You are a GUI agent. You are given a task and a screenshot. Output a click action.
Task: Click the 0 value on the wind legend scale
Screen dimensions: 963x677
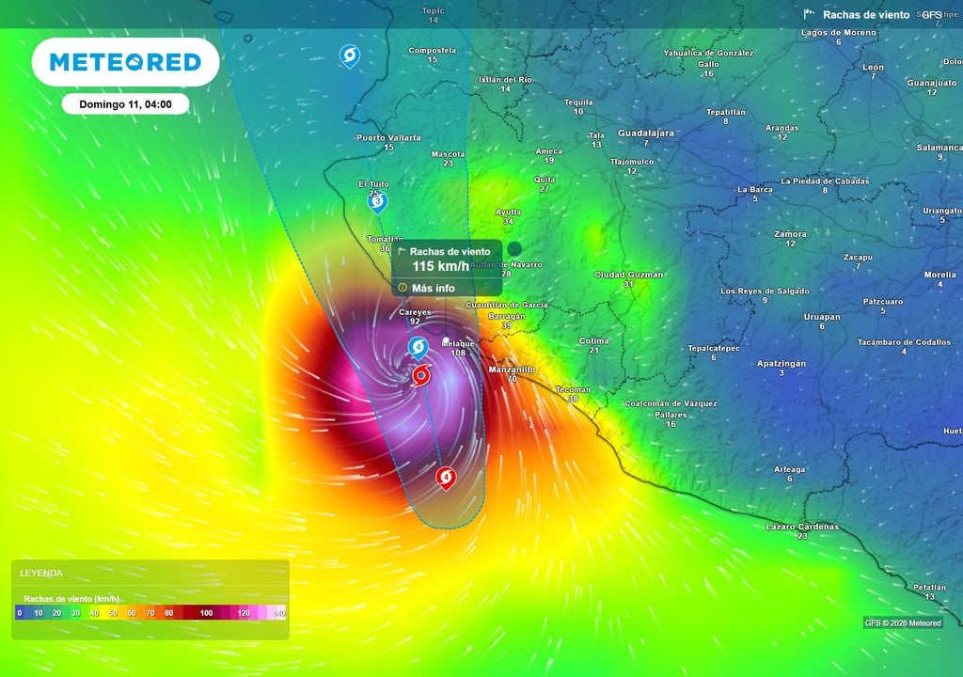pyautogui.click(x=20, y=613)
